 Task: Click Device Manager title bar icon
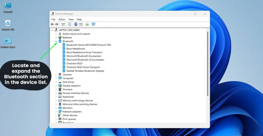pos(53,14)
